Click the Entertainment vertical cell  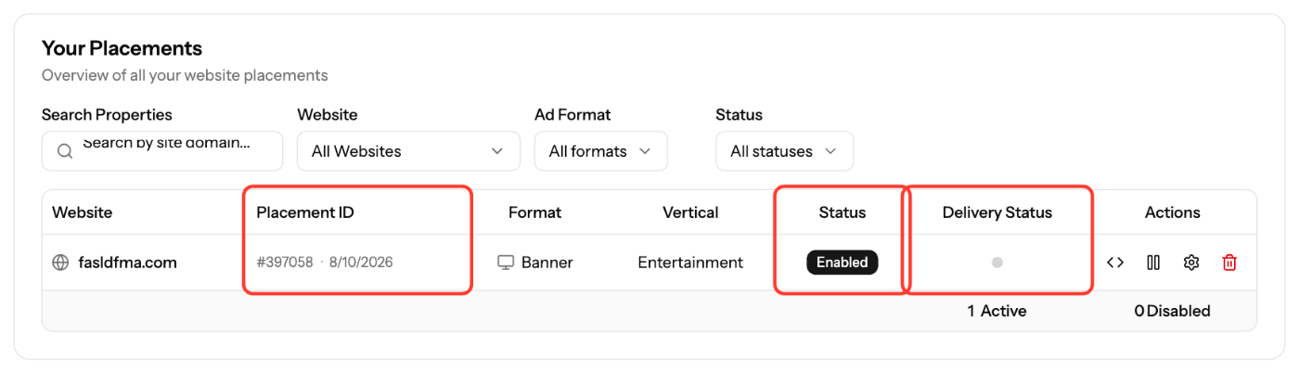(x=690, y=263)
